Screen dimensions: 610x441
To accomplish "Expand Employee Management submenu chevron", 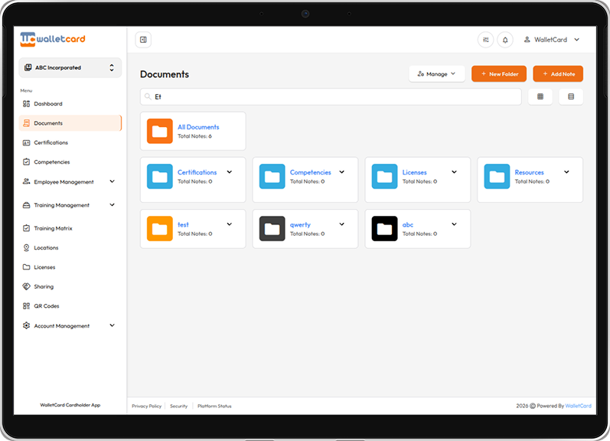I will pos(112,181).
